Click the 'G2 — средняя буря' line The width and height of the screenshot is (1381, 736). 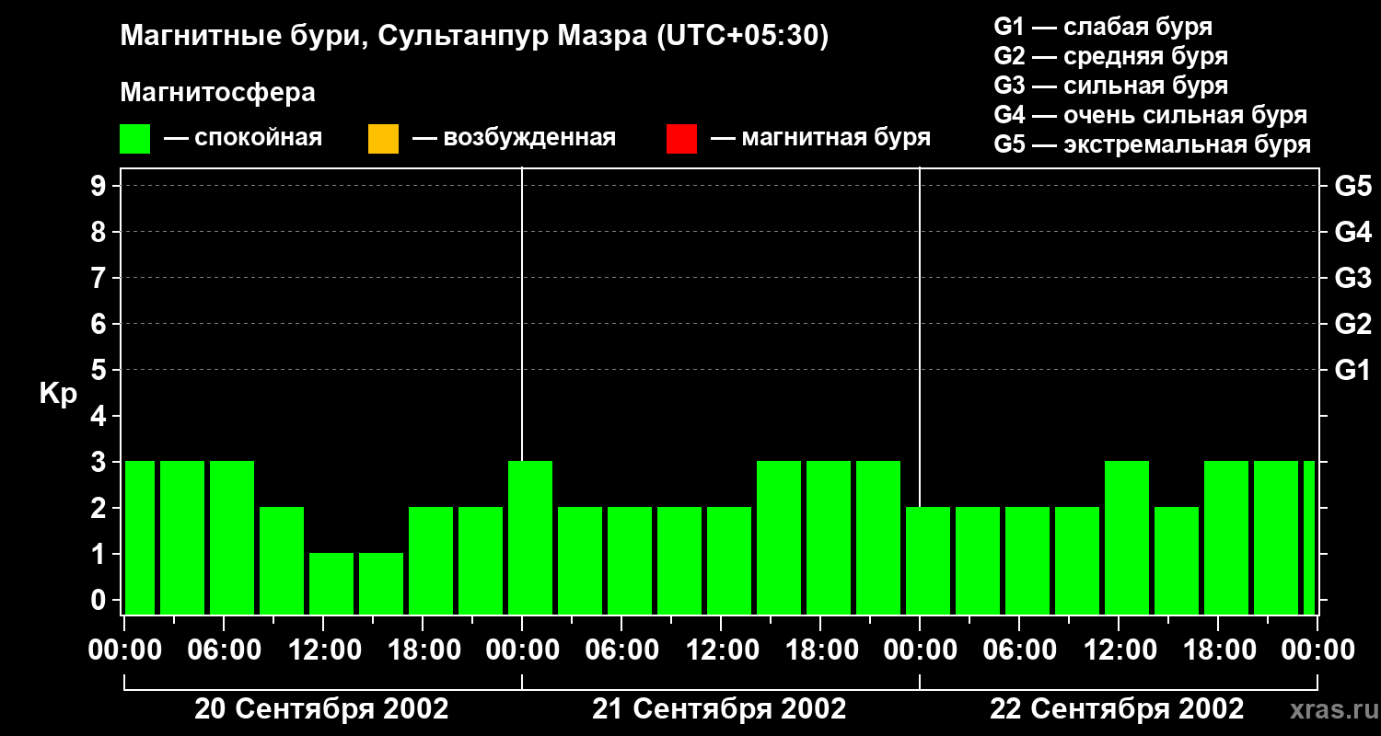(1111, 56)
